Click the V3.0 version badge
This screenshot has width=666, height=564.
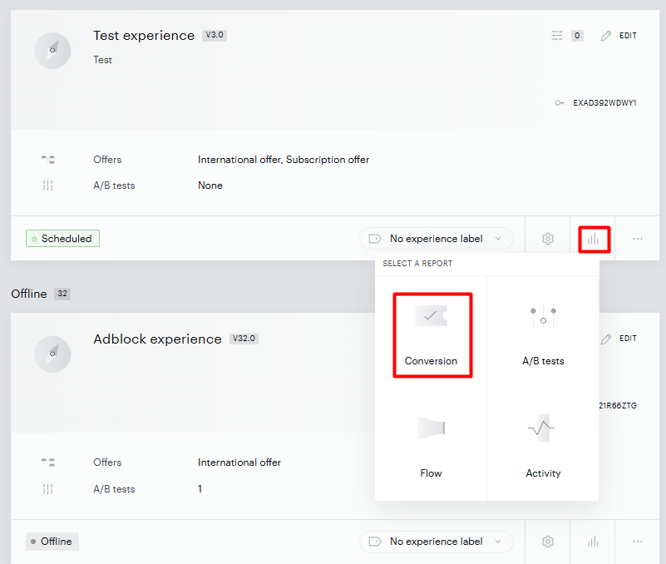(x=215, y=35)
